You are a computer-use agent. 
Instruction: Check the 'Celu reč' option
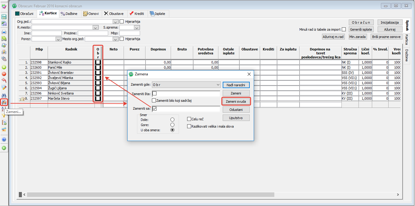[x=189, y=119]
